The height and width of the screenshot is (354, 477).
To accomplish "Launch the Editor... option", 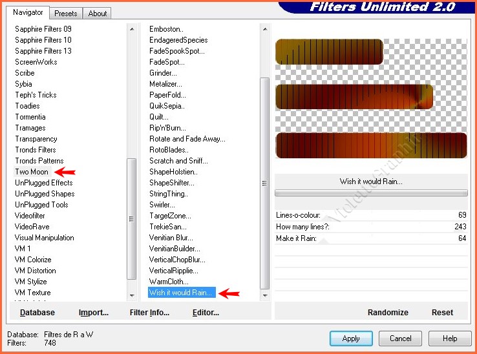I will pyautogui.click(x=206, y=313).
